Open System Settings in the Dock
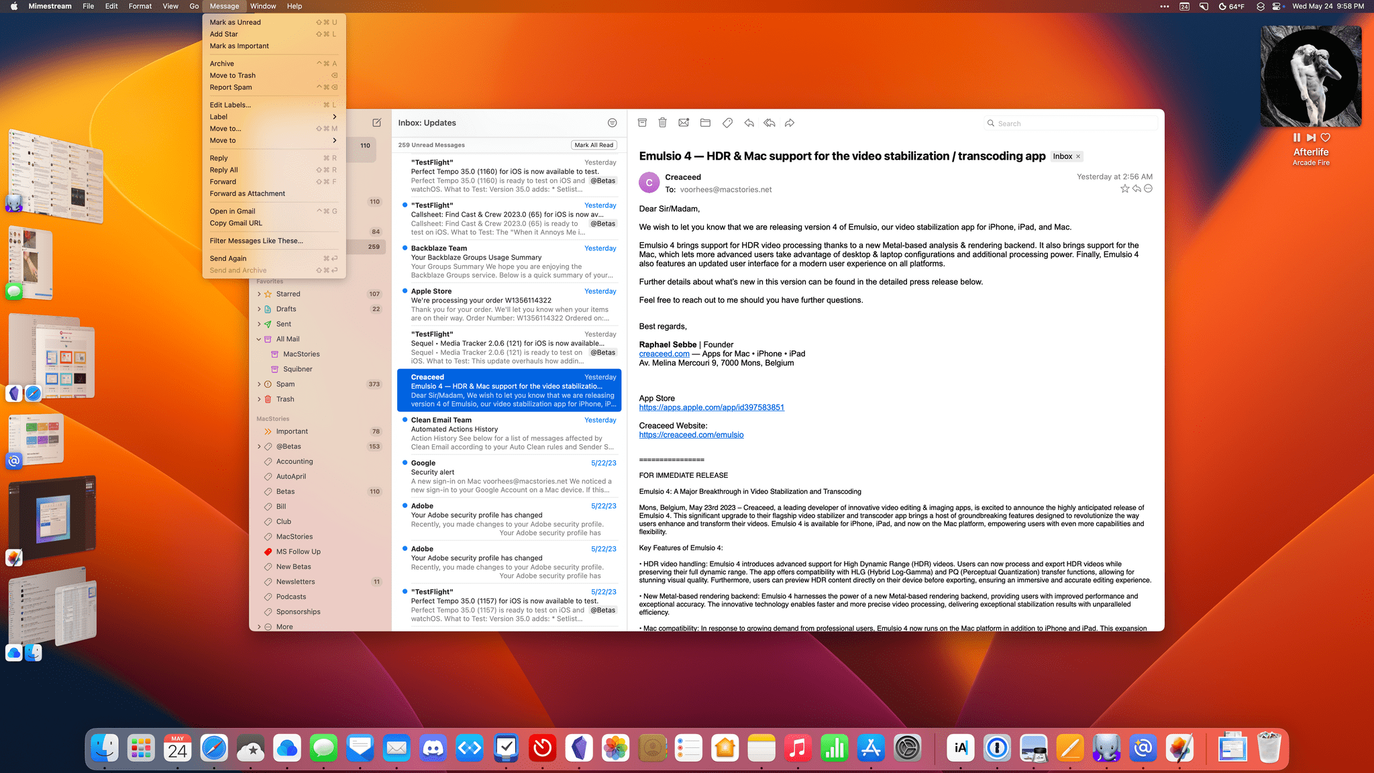 907,748
